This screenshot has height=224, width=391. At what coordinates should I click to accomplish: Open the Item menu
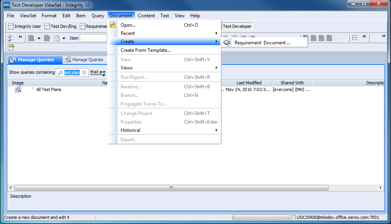[81, 16]
